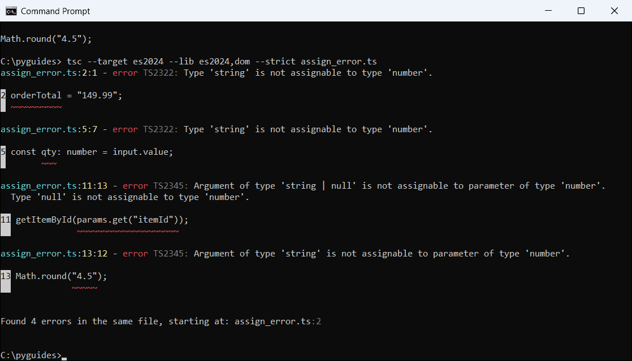Click the line 13 Math.round("4.5") code

click(x=61, y=276)
